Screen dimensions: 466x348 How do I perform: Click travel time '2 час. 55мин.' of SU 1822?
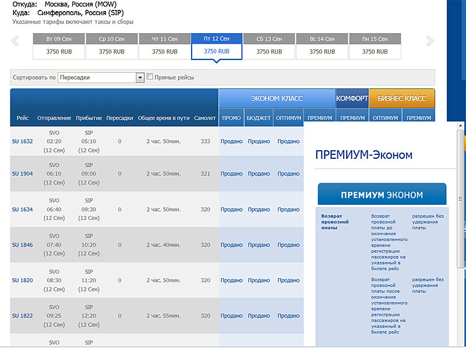click(x=163, y=315)
